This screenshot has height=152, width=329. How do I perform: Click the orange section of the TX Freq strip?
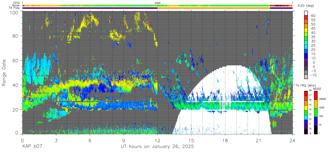[x=214, y=8]
